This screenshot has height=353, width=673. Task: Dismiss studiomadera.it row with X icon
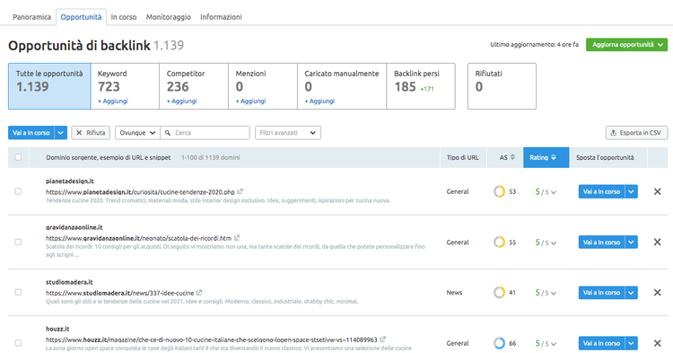657,293
